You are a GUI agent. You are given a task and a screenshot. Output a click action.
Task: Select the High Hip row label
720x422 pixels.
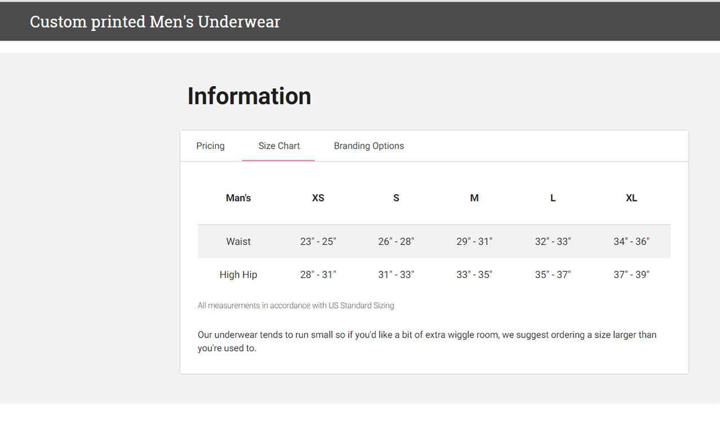tap(238, 275)
